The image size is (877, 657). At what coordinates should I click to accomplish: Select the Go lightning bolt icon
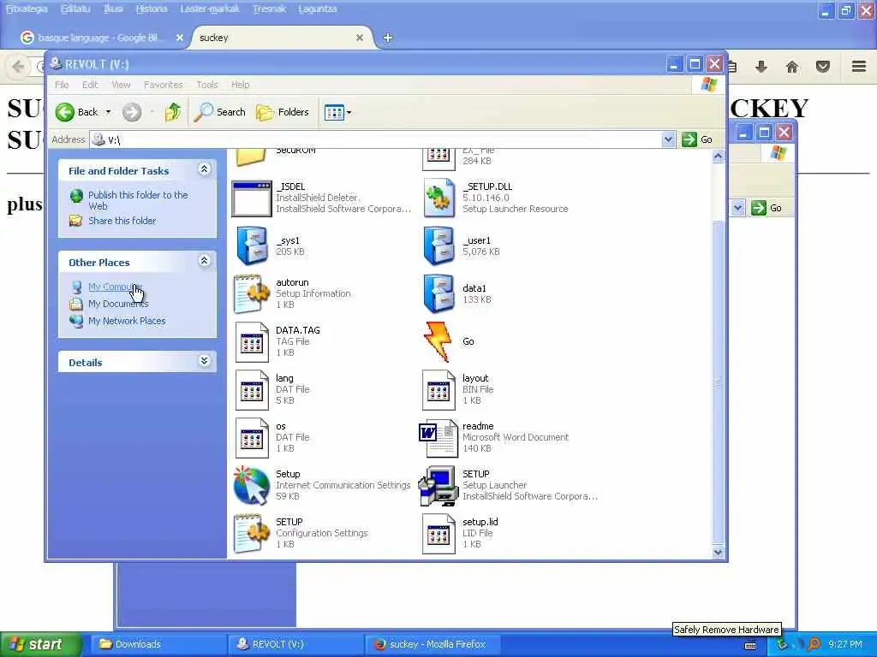tap(438, 341)
